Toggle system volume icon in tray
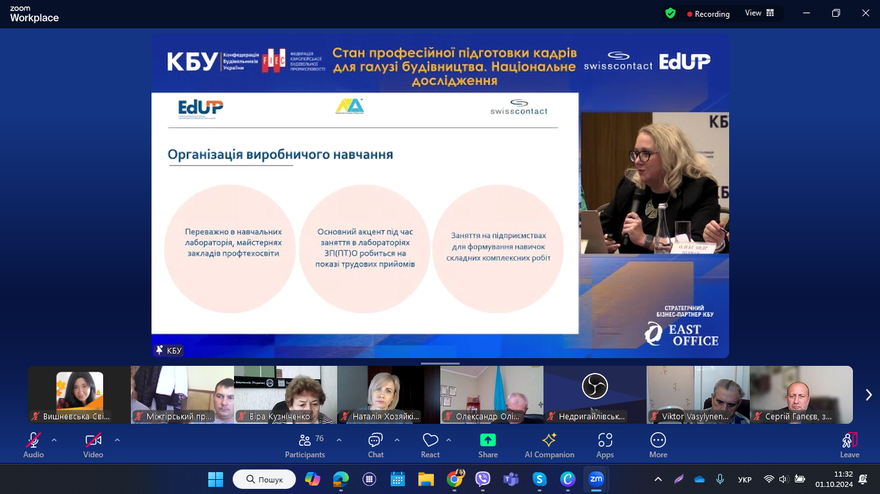This screenshot has width=880, height=494. coord(784,479)
